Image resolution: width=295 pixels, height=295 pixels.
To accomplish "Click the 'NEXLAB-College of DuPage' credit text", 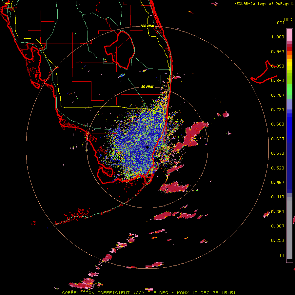I will 262,4.
